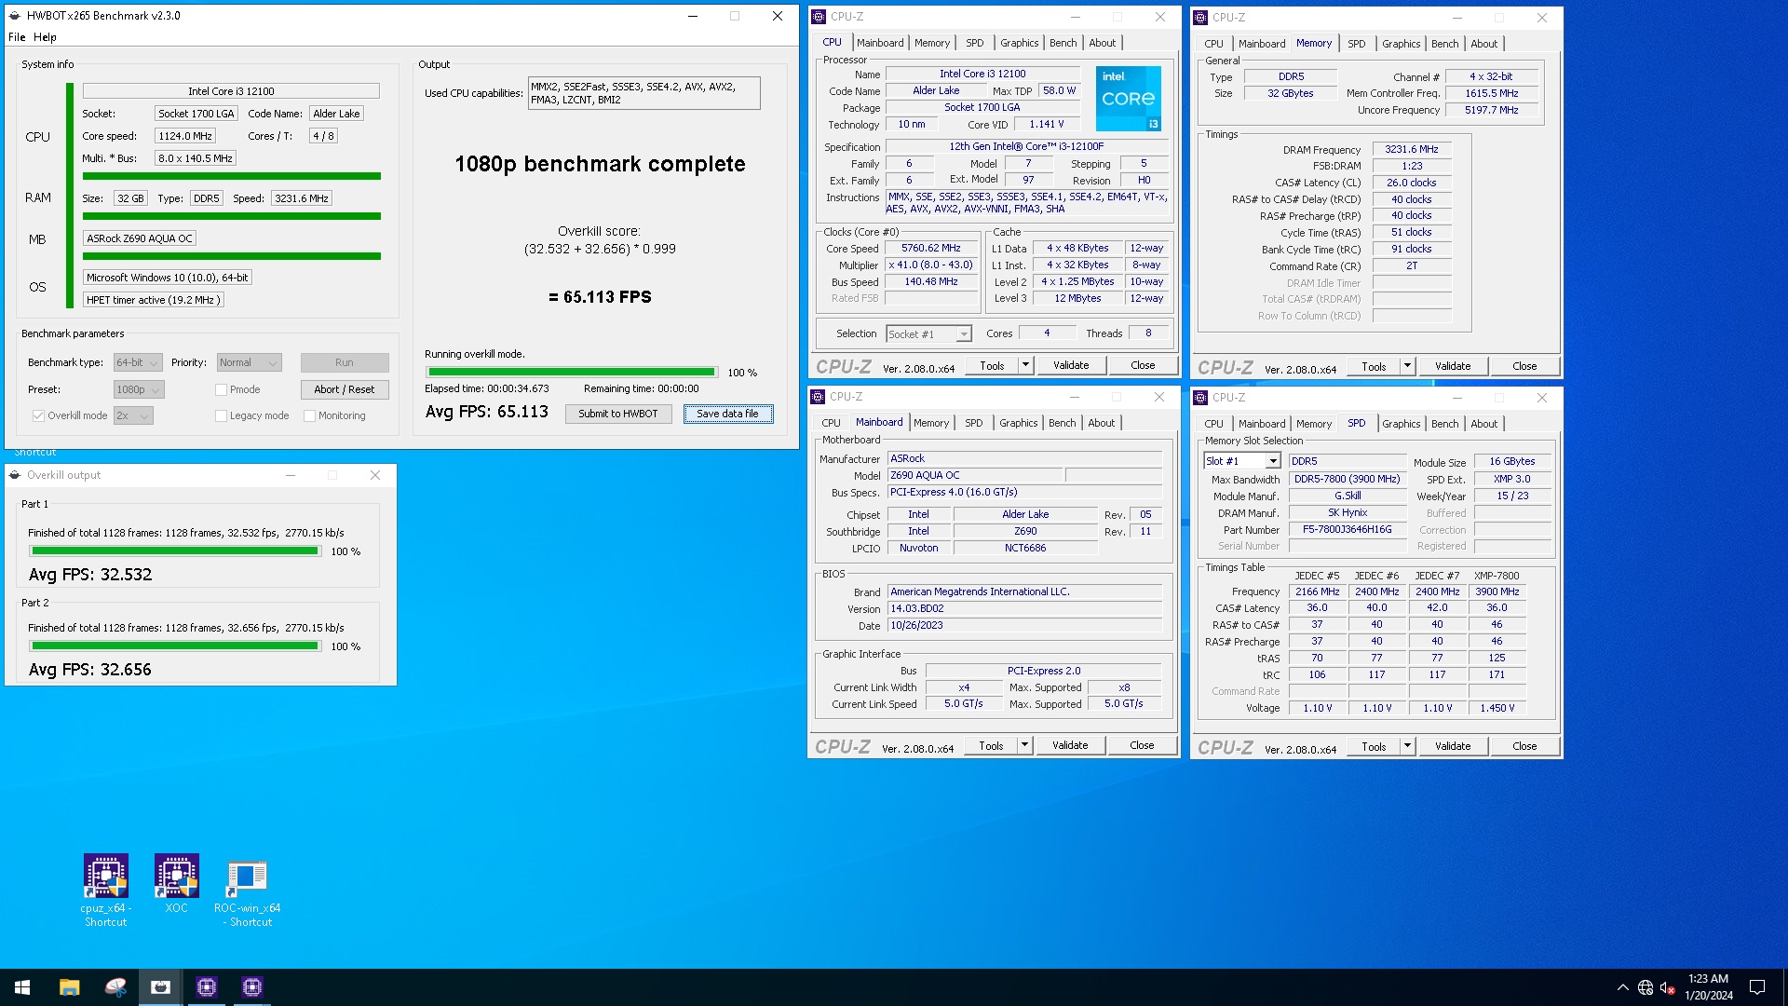Click the Abort / Reset button
Screen dimensions: 1788x1006
pyautogui.click(x=345, y=389)
